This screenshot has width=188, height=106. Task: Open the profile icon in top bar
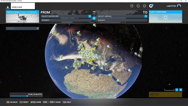(x=144, y=6)
